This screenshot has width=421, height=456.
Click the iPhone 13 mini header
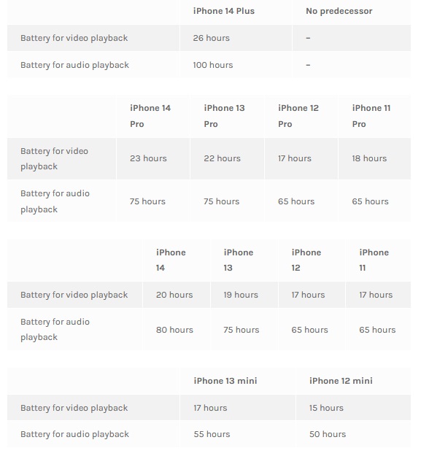click(225, 381)
